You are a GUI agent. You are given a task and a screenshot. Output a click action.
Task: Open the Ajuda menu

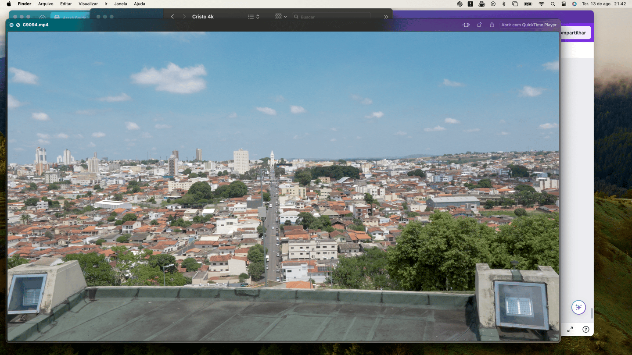(140, 4)
